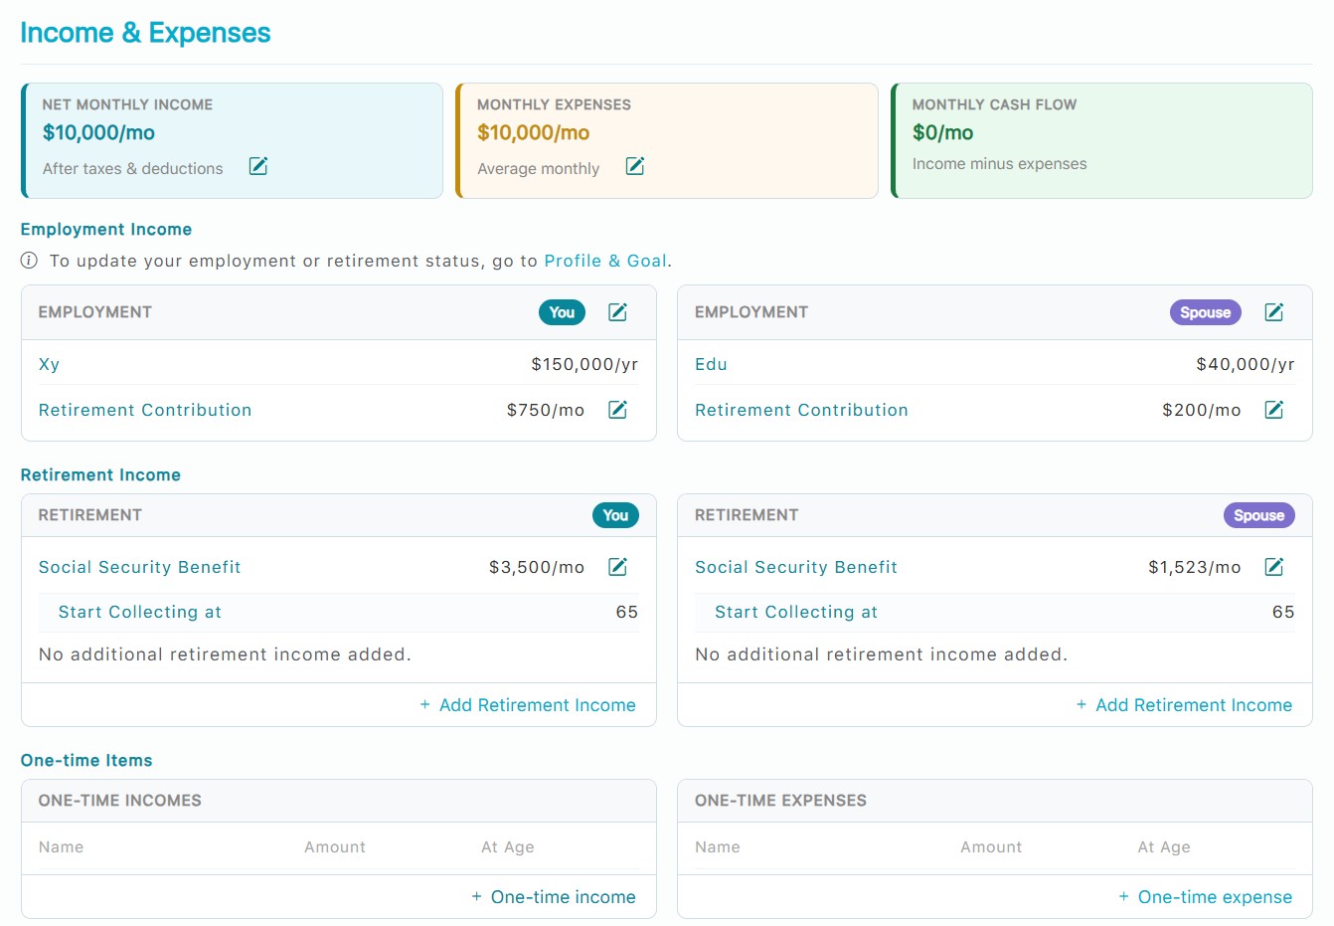Click Income minus expenses caption
This screenshot has width=1334, height=926.
[x=1000, y=164]
